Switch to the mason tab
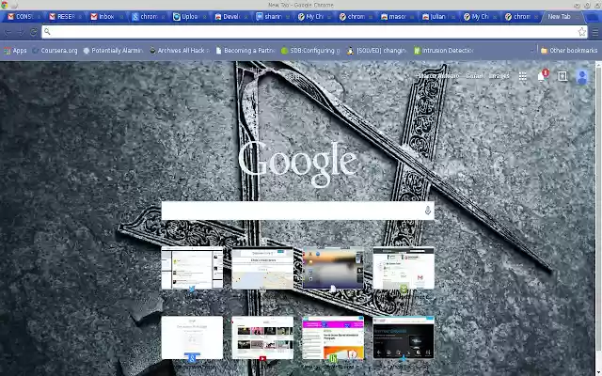Image resolution: width=602 pixels, height=376 pixels. pos(395,17)
